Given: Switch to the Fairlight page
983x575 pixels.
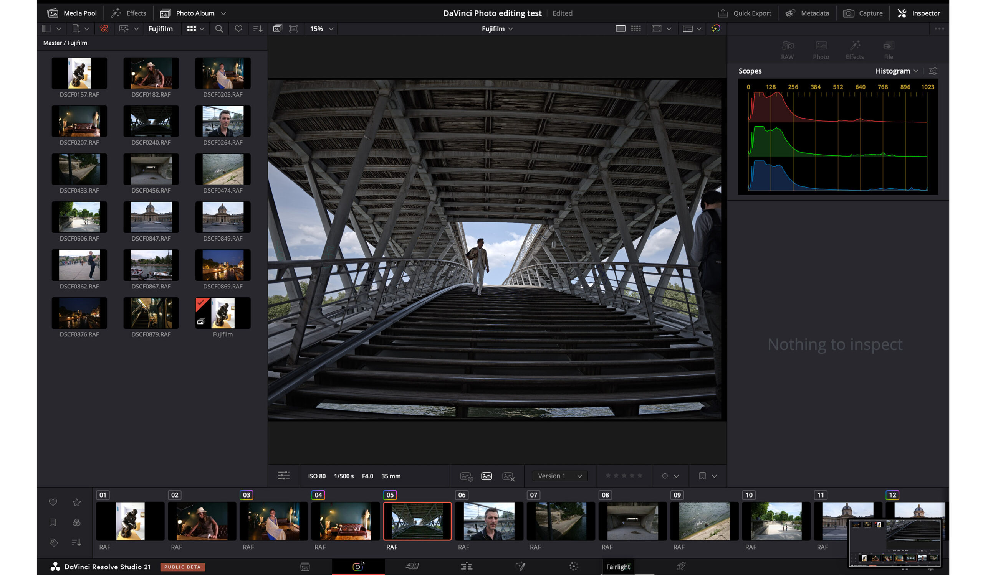Looking at the screenshot, I should pos(618,567).
